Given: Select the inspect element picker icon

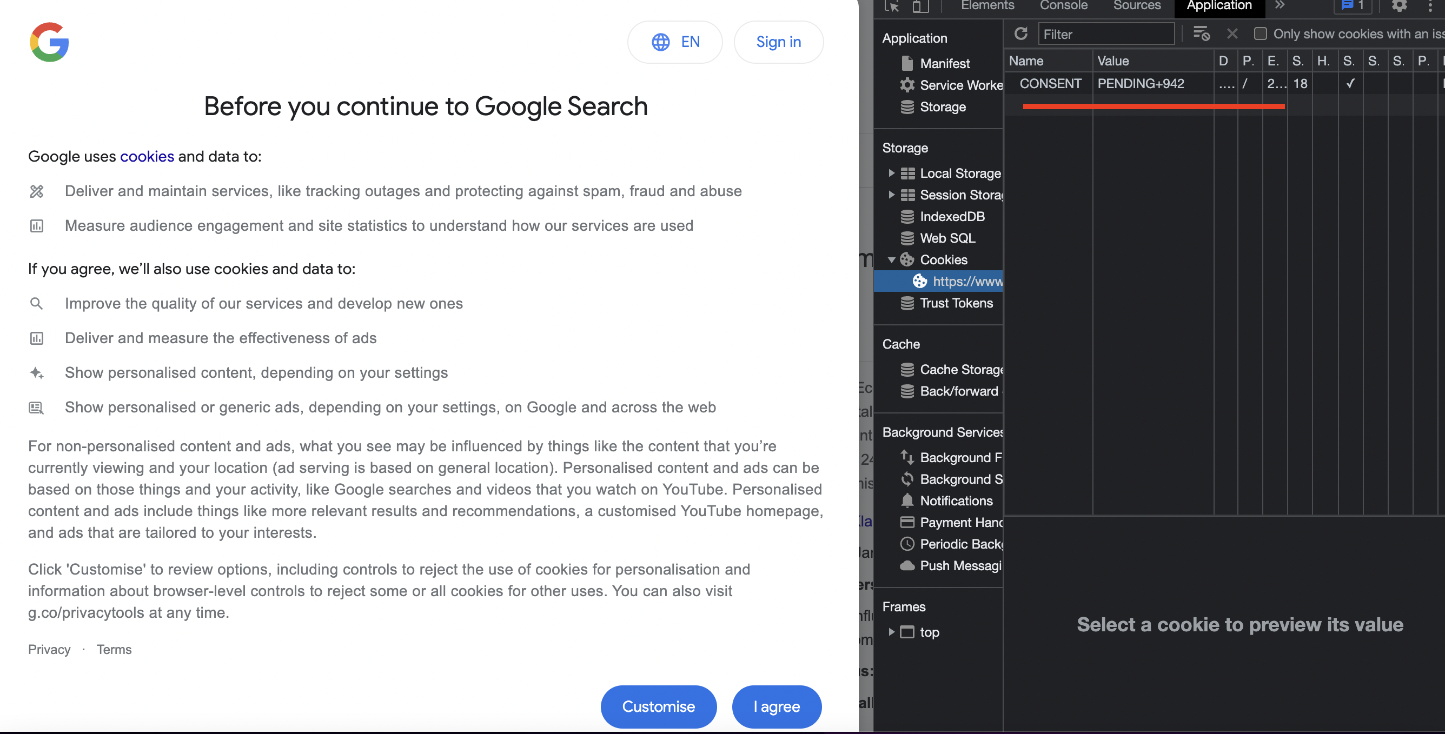Looking at the screenshot, I should point(892,5).
